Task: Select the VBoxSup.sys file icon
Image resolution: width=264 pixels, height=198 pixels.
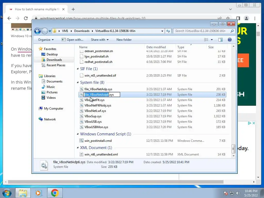Action: tap(81, 116)
